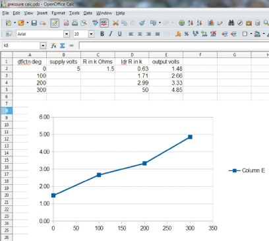Open the Function Wizard icon
Screen dimensions: 269x241
[x=53, y=46]
